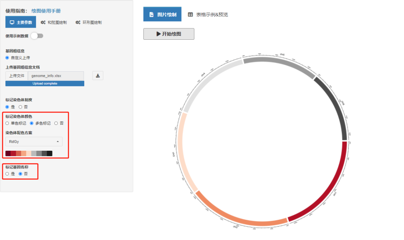Click the genome_info.xlsx file name field
This screenshot has width=404, height=240.
pyautogui.click(x=56, y=76)
